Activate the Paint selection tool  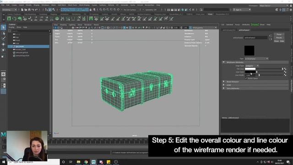[x=3, y=38]
